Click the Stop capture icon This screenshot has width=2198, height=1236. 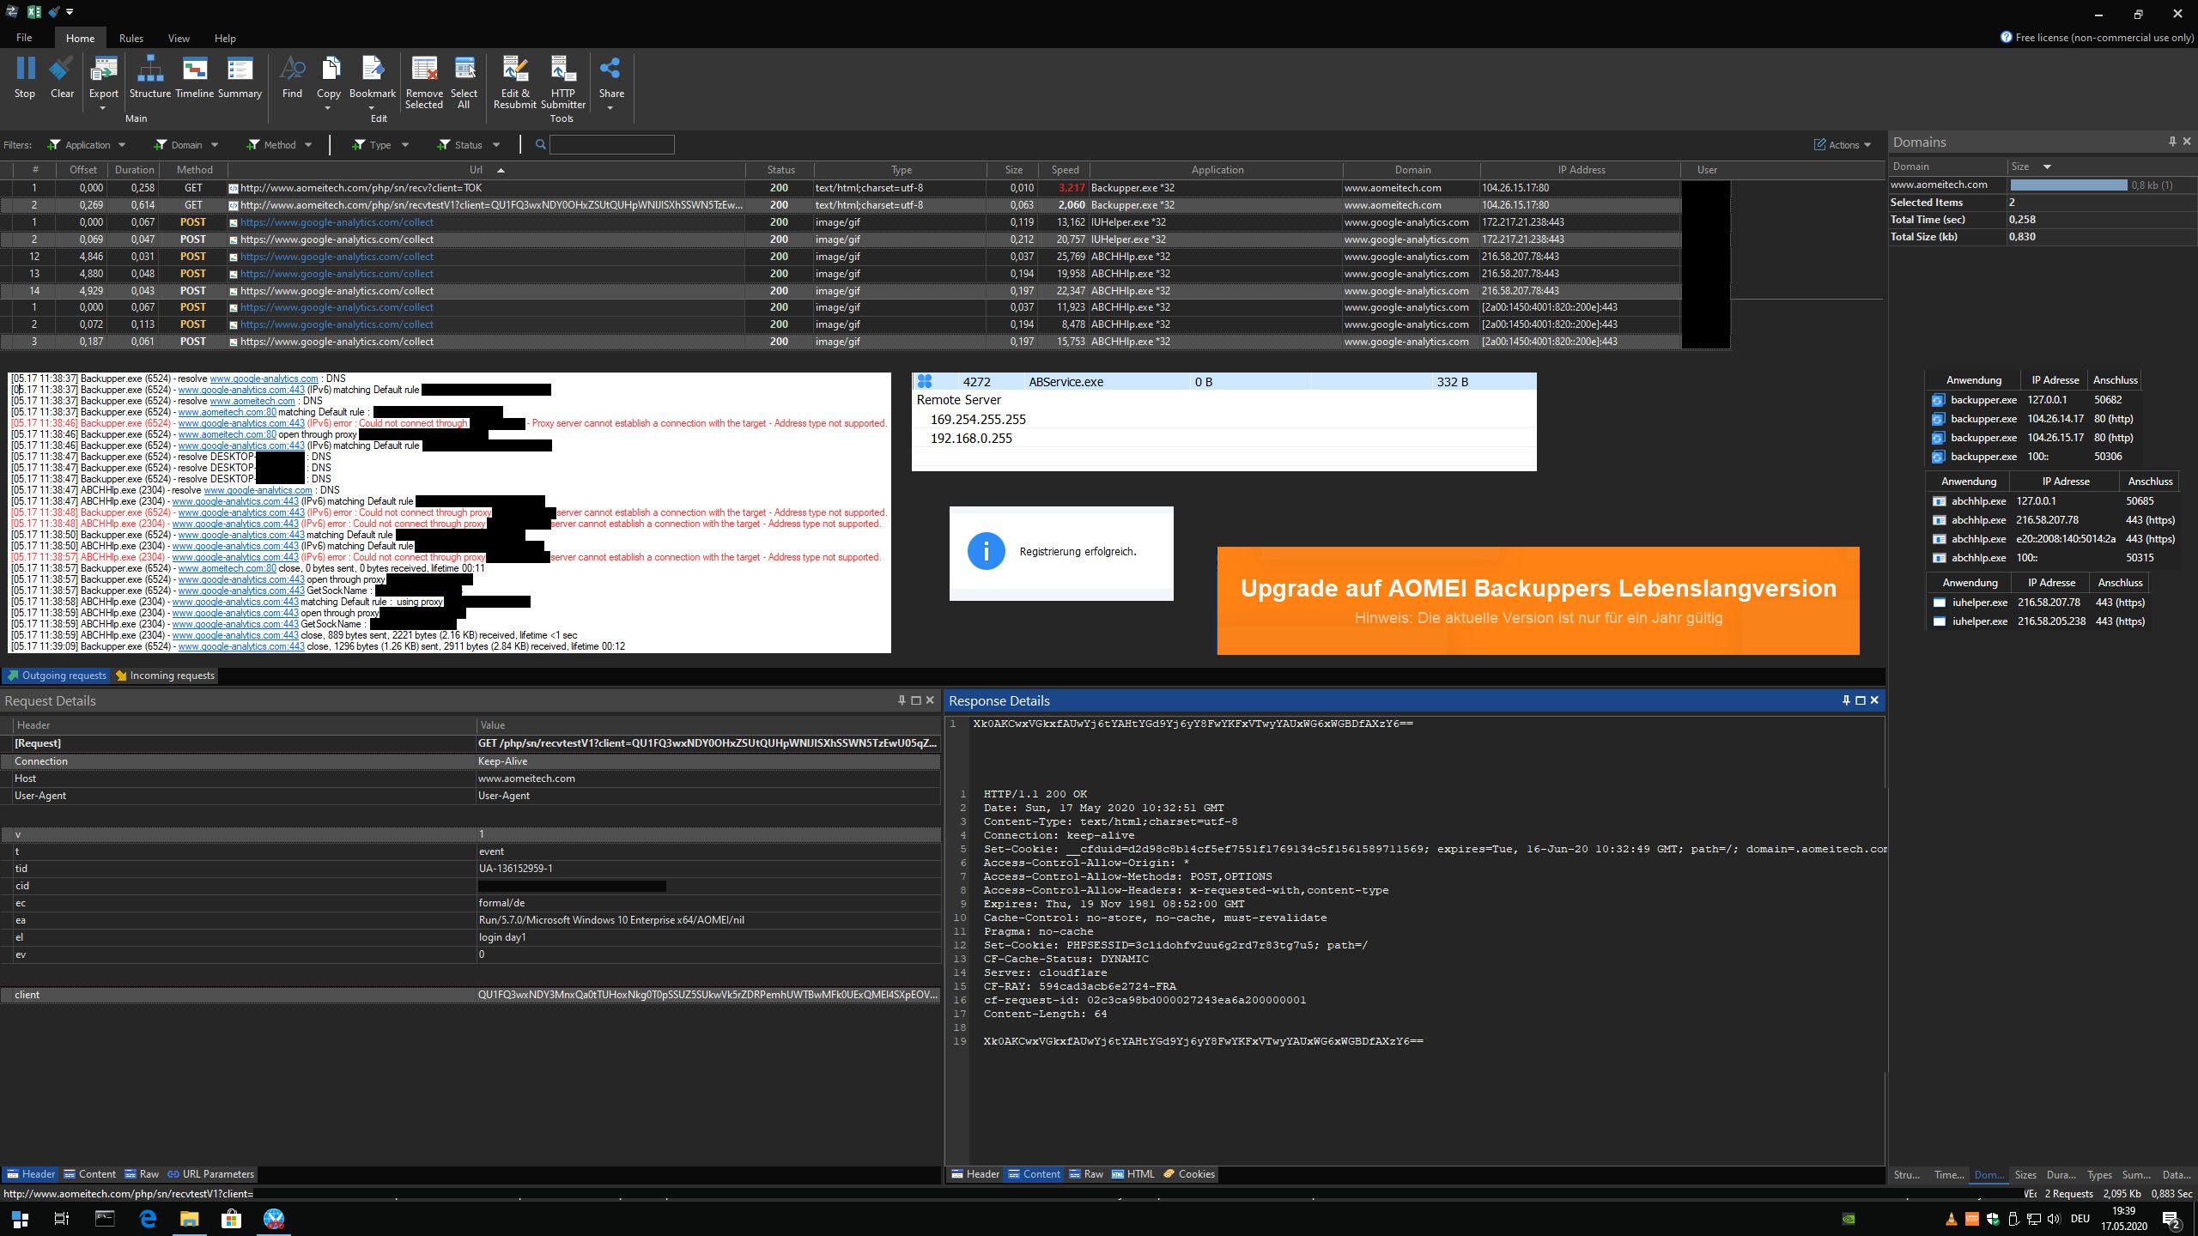tap(25, 78)
